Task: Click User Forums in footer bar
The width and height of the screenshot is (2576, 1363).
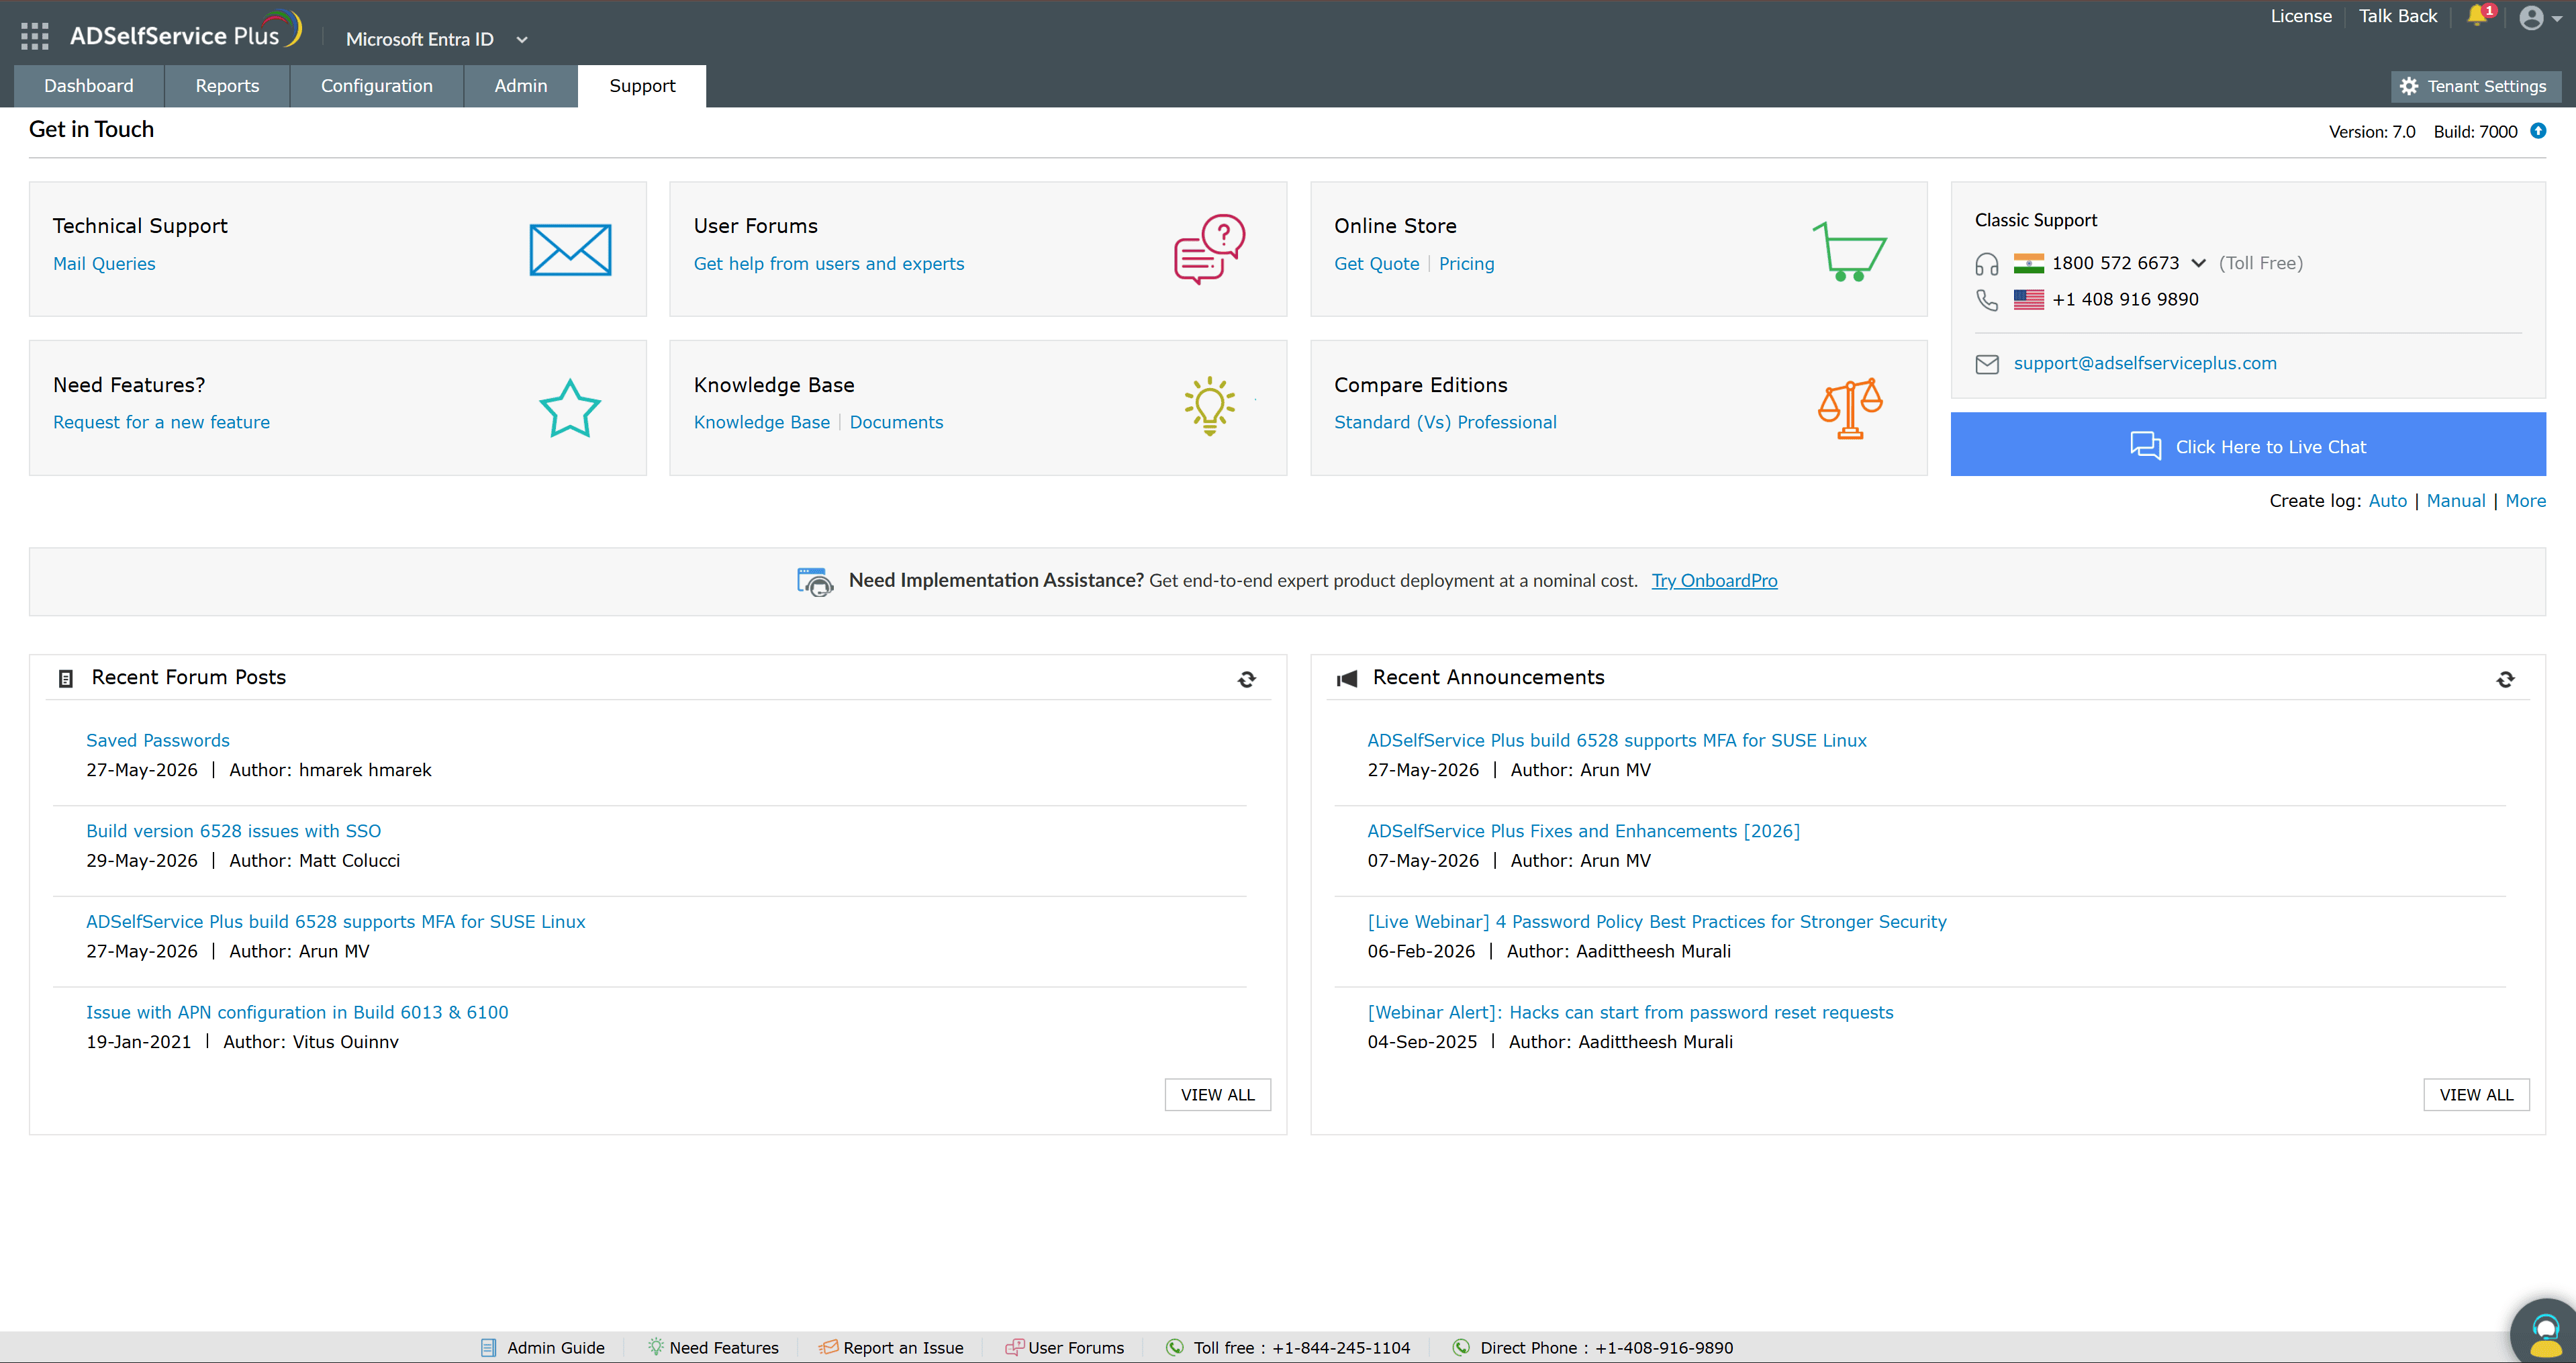Action: point(1065,1348)
